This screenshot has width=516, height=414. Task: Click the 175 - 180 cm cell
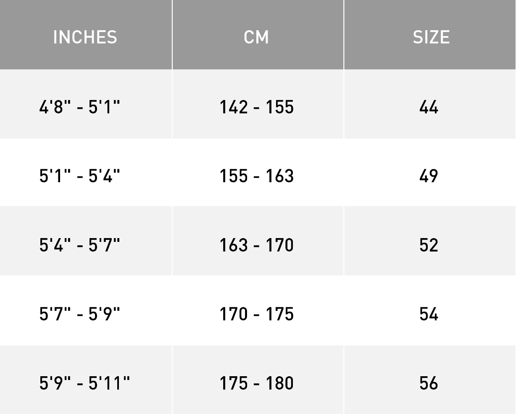pyautogui.click(x=256, y=383)
